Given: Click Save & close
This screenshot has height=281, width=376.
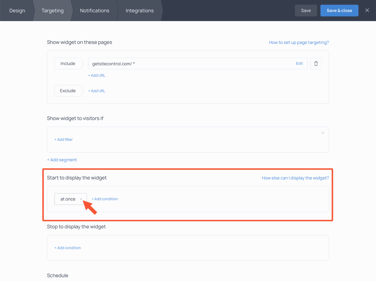Looking at the screenshot, I should tap(339, 10).
